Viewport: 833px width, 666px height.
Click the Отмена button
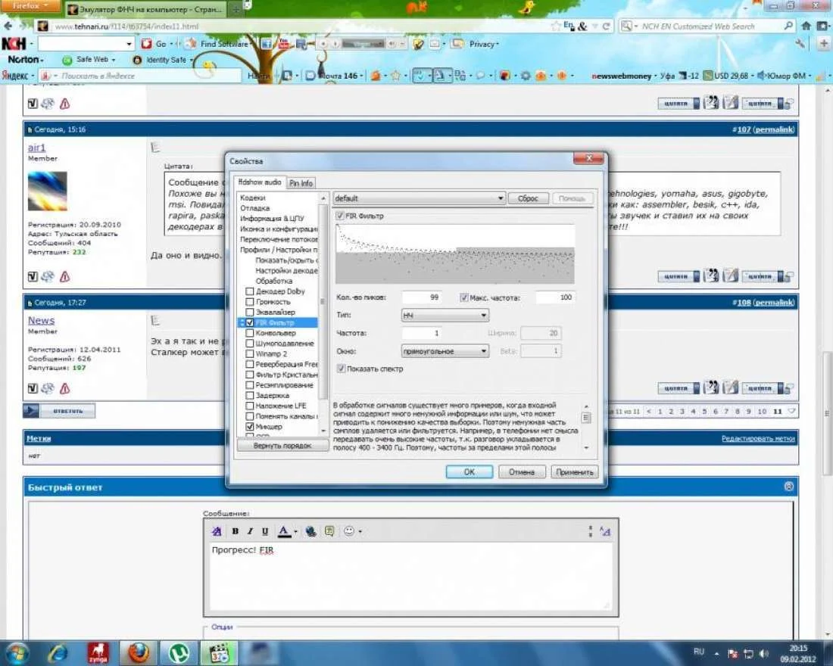pyautogui.click(x=522, y=471)
